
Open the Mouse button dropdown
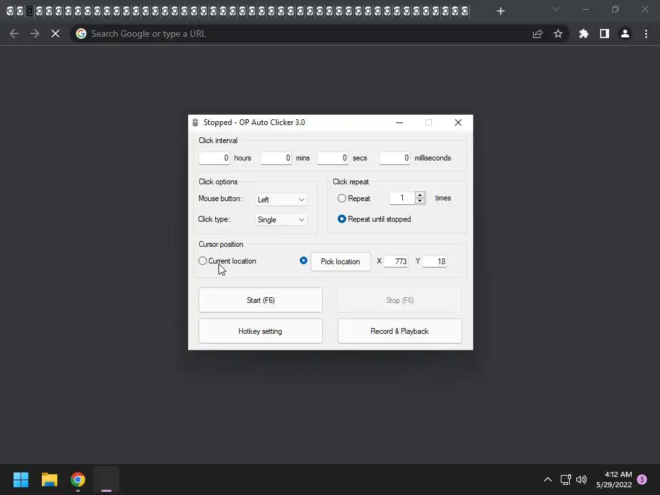pyautogui.click(x=281, y=200)
